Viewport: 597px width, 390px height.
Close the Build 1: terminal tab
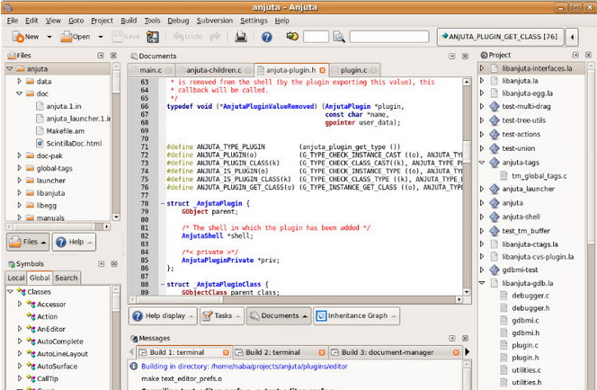[x=226, y=353]
